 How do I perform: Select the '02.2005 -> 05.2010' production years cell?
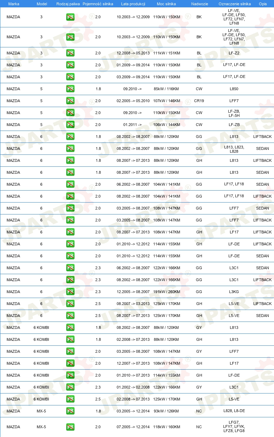tap(133, 101)
